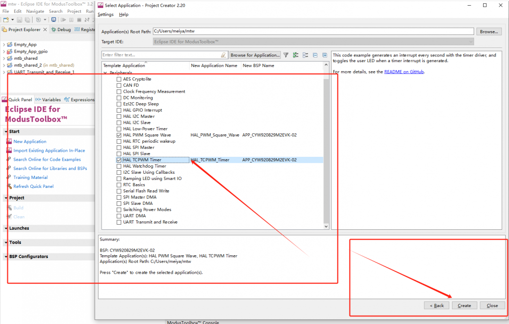Screen dimensions: 509x324
Task: Click the Close button in dialog
Action: click(x=492, y=306)
